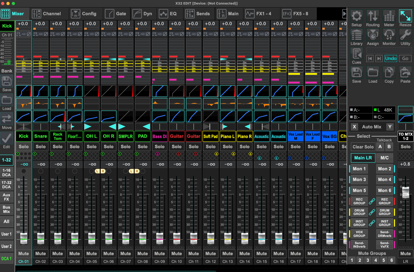The image size is (414, 272).
Task: Show the Aux FX bank
Action: (x=6, y=197)
